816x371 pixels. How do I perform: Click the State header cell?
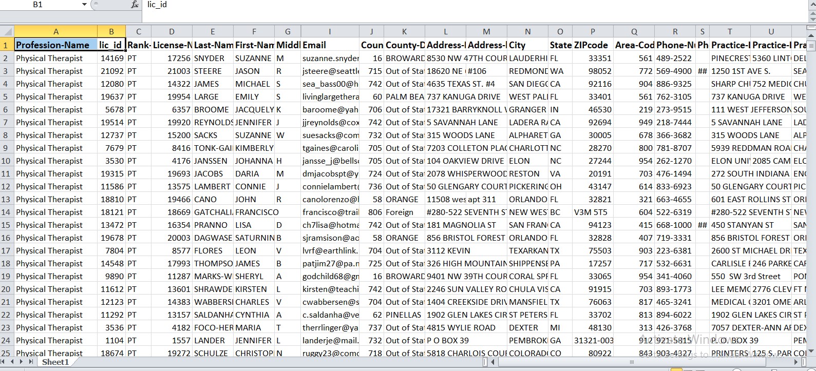click(x=560, y=45)
